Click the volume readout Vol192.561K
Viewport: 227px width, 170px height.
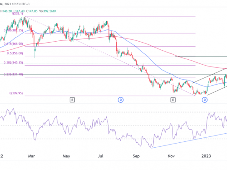click(x=48, y=11)
